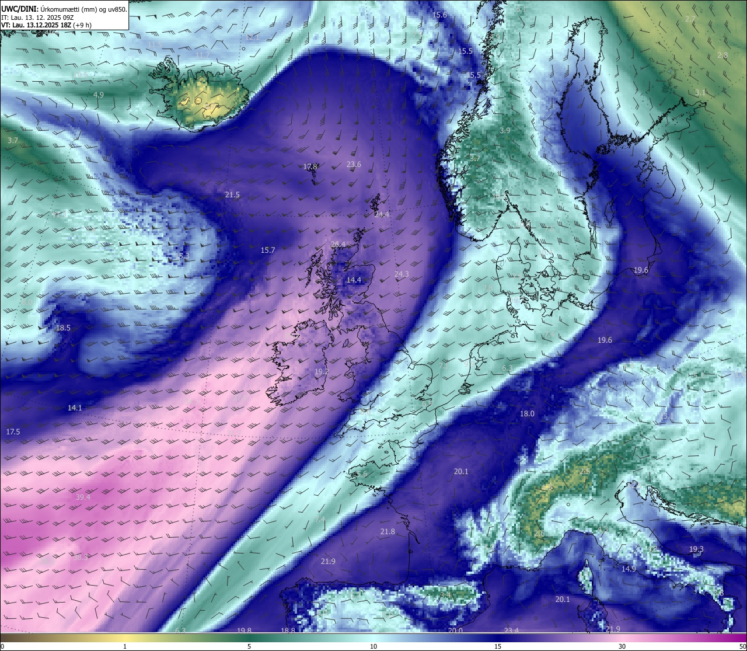Click color scale at the 1 mm tick
Viewport: 747px width, 651px height.
[125, 638]
